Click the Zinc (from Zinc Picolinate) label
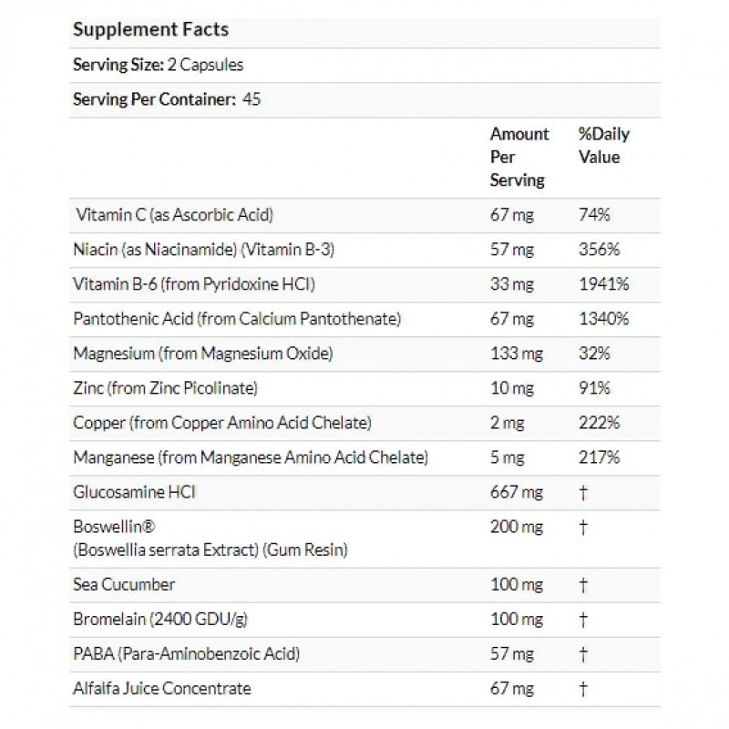Screen dimensions: 729x729 166,387
